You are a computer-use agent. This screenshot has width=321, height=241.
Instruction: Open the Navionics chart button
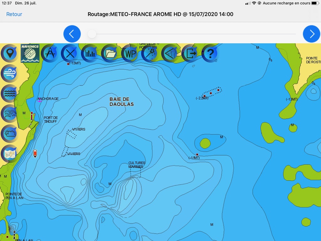30,53
